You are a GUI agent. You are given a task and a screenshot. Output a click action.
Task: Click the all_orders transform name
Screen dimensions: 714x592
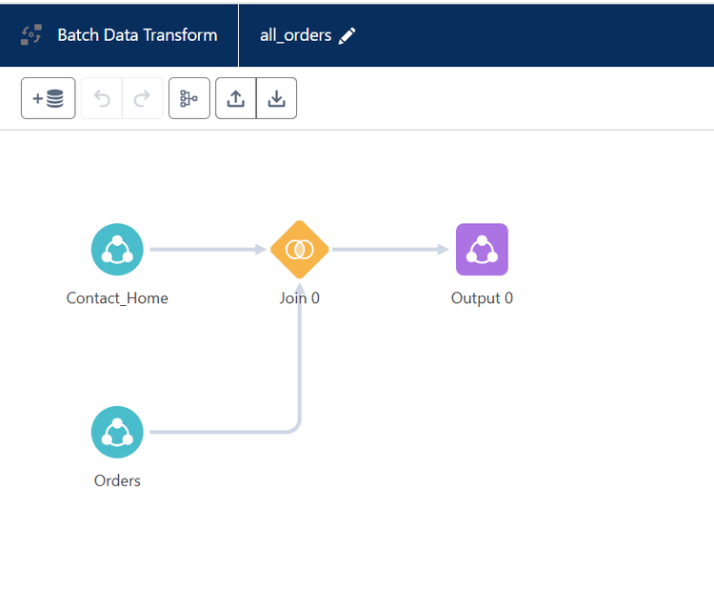pos(295,35)
